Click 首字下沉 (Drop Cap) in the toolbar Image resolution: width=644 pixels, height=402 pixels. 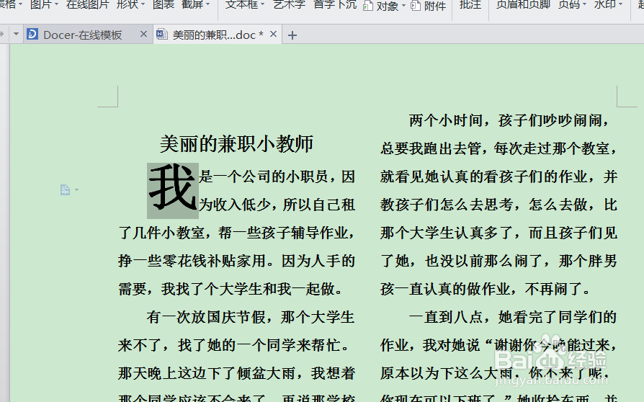coord(335,4)
